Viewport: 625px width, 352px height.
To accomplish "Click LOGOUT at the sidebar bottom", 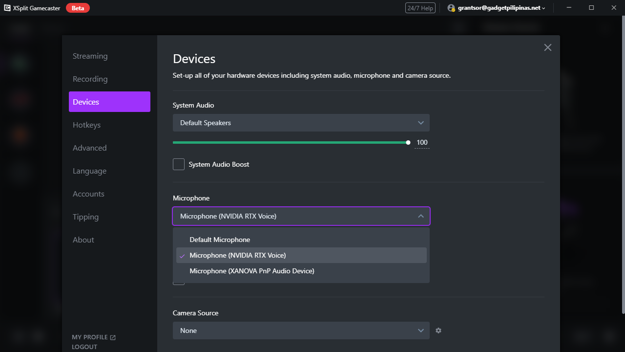I will tap(84, 347).
